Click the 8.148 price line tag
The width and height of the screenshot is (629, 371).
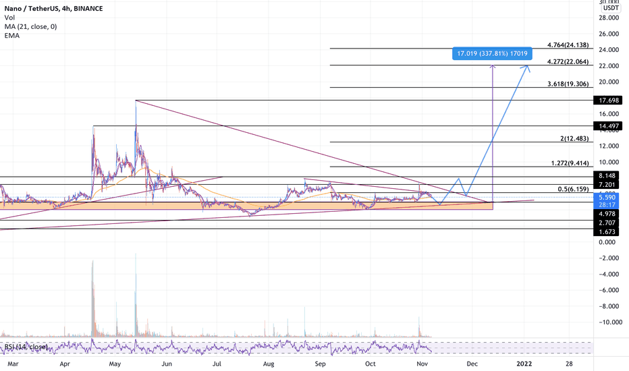coord(607,175)
